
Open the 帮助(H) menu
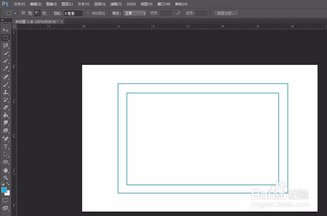pos(181,4)
